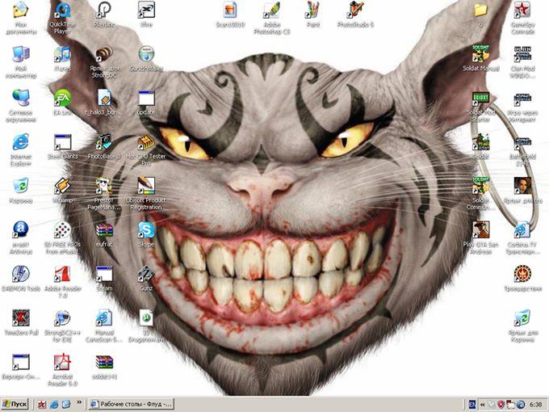Click the taskbar clock 6:38
This screenshot has width=549, height=412.
(x=536, y=405)
